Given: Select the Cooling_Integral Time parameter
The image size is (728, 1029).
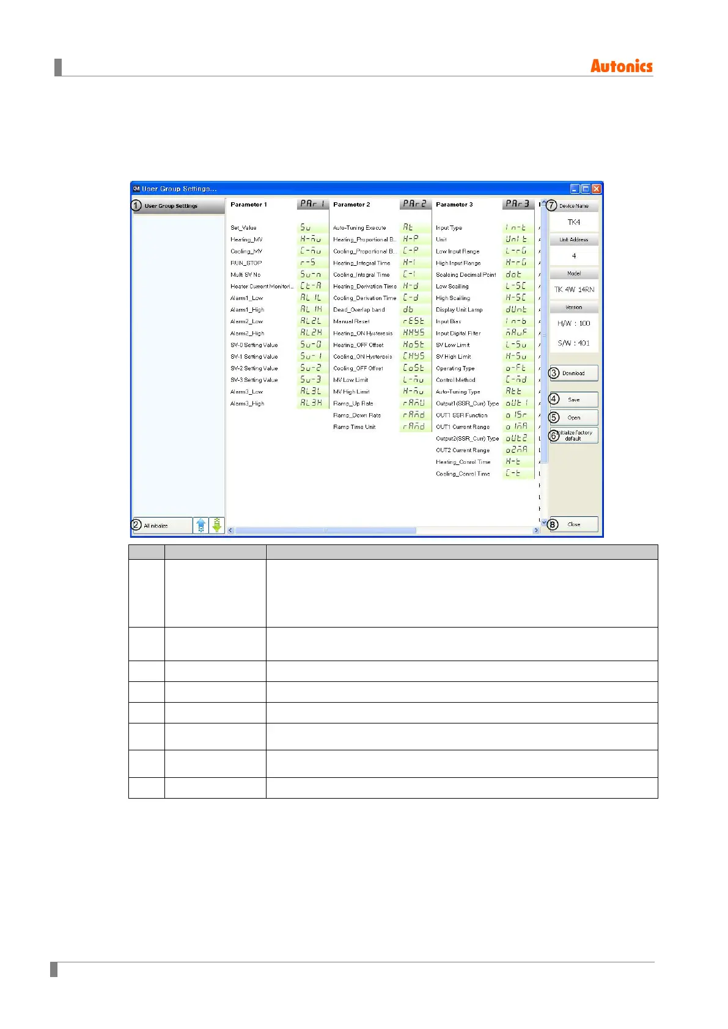Looking at the screenshot, I should point(361,275).
